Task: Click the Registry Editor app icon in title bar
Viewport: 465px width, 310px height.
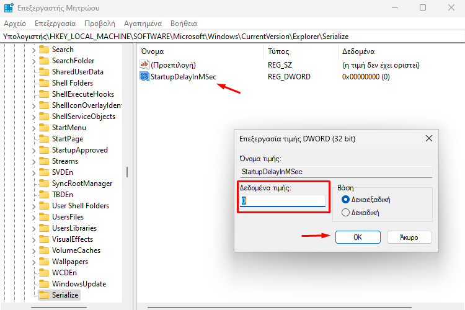Action: tap(9, 7)
